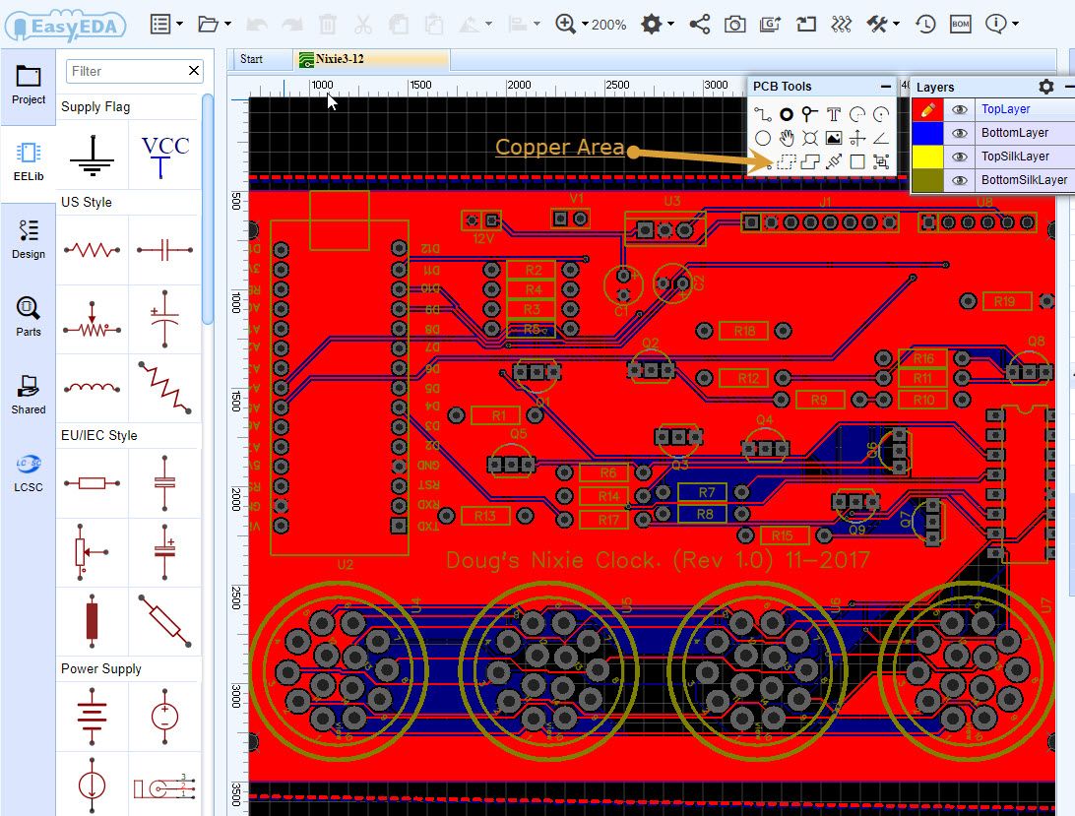Toggle the TopLayer eye icon
The image size is (1075, 816).
point(959,109)
